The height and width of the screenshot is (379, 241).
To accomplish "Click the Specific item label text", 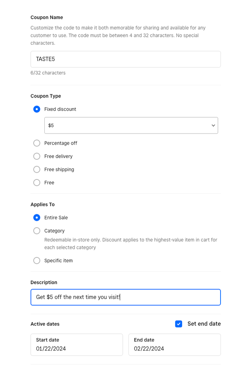I will (58, 261).
